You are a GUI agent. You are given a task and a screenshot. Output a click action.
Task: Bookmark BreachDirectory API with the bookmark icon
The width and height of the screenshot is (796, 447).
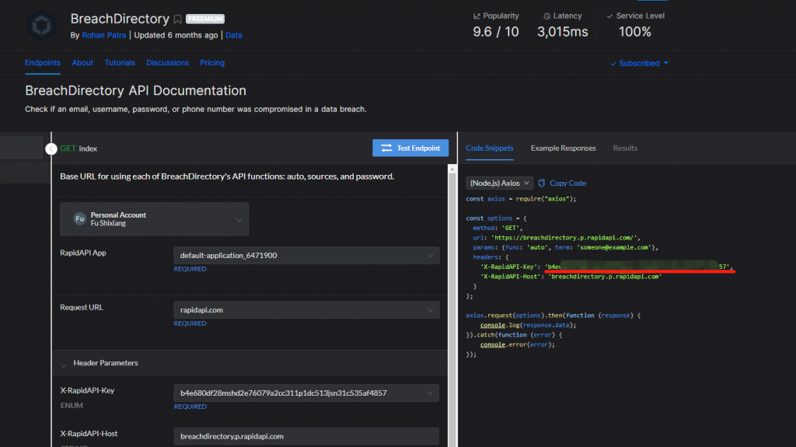pos(178,19)
